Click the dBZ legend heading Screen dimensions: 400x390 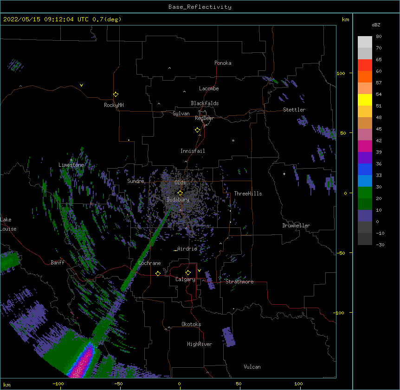tap(376, 25)
